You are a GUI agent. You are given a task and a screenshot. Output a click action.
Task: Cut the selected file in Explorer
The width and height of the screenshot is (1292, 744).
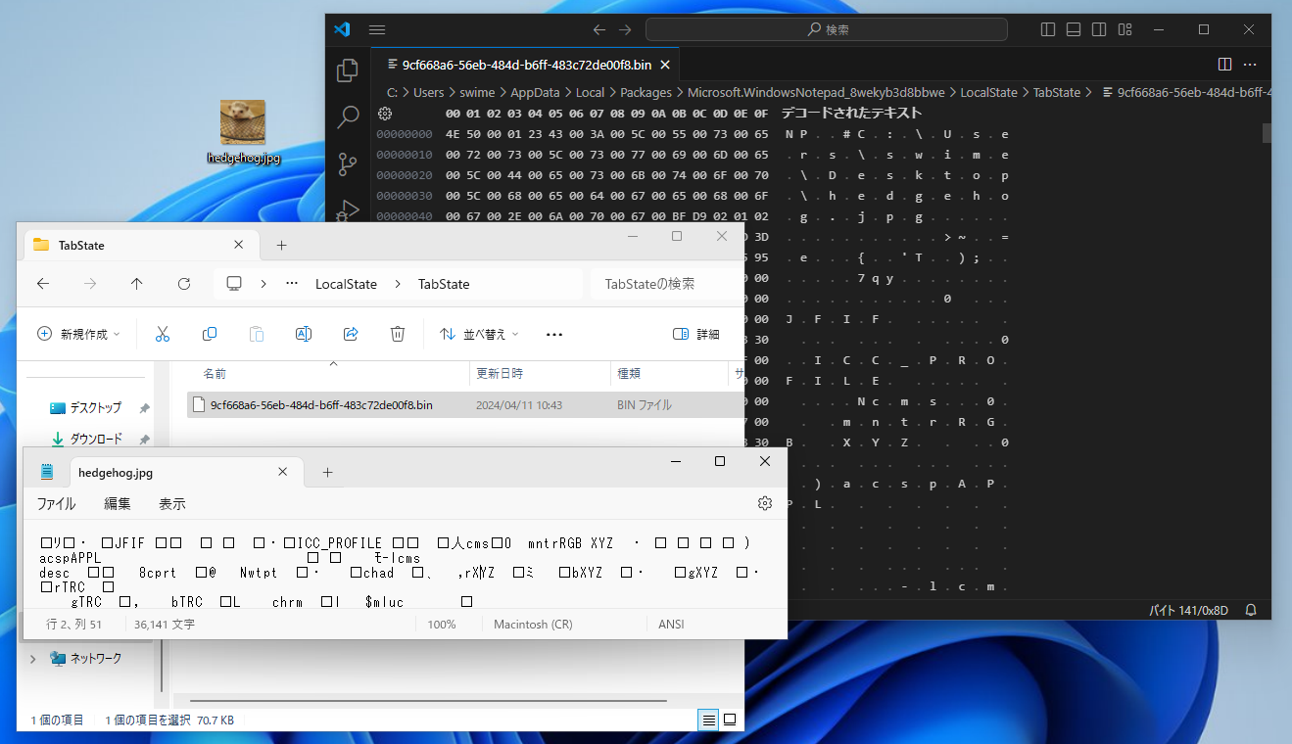pos(163,334)
